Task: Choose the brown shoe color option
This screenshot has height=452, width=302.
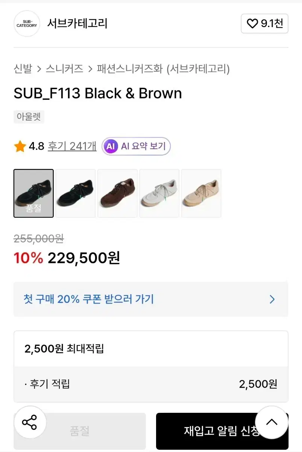Action: (x=117, y=193)
